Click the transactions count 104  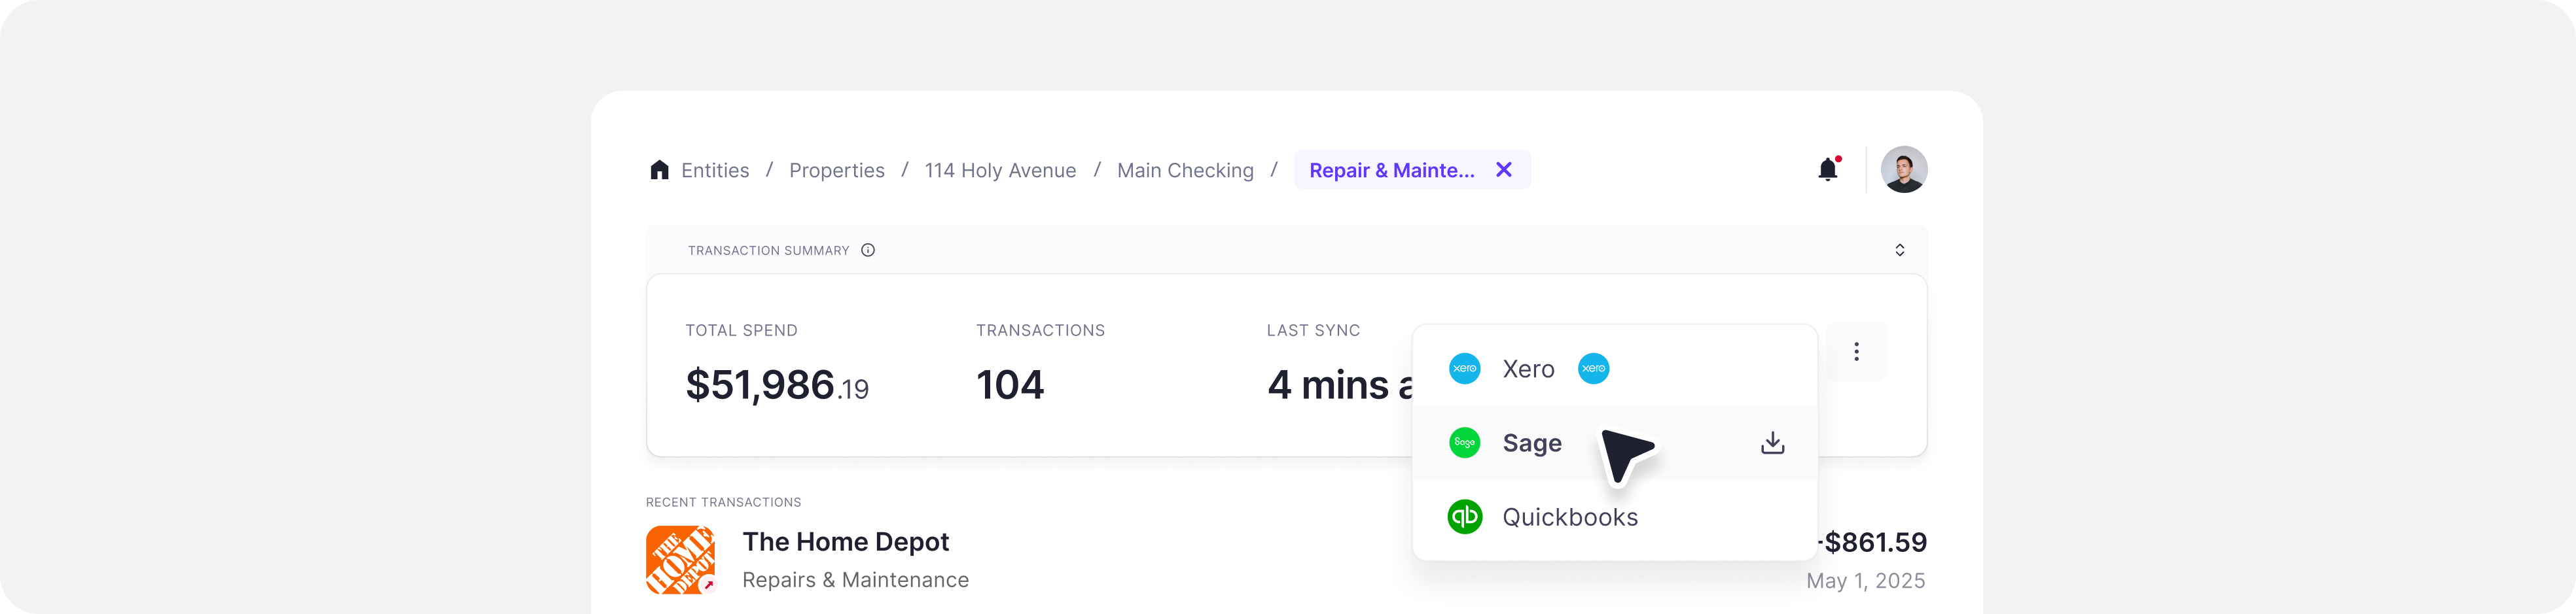pyautogui.click(x=1010, y=385)
